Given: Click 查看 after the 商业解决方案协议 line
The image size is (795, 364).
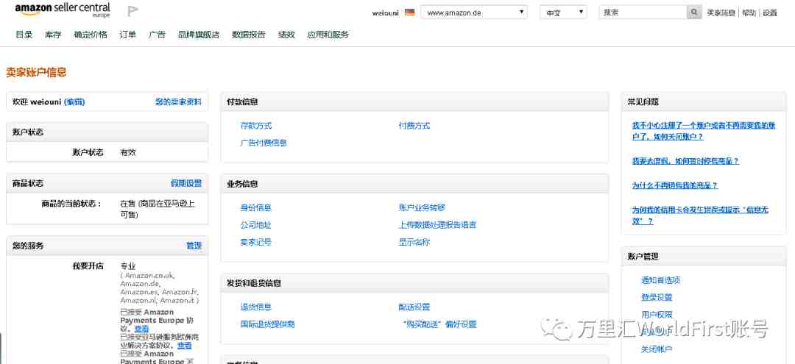Looking at the screenshot, I should [185, 346].
